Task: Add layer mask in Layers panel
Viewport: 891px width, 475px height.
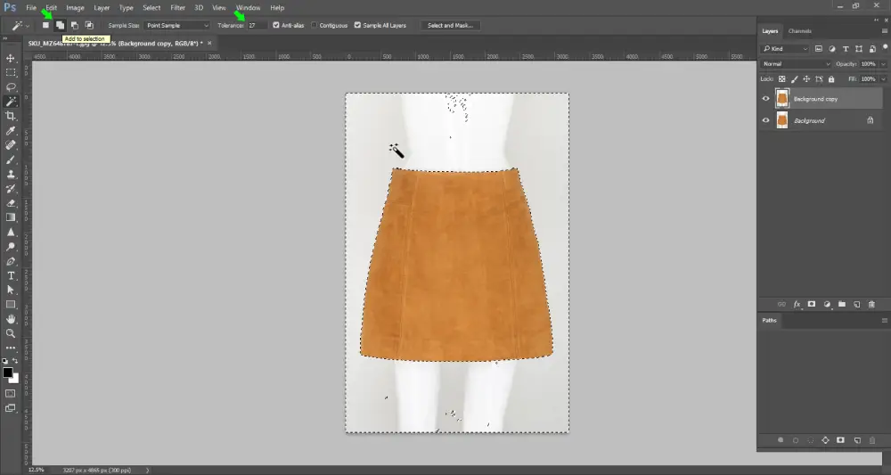Action: coord(812,305)
